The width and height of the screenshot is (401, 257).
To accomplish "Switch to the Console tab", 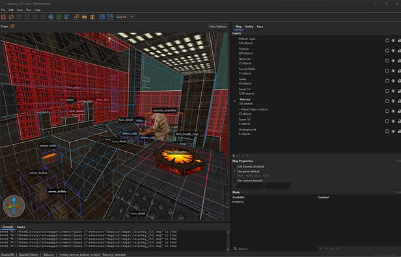I will tap(8, 226).
